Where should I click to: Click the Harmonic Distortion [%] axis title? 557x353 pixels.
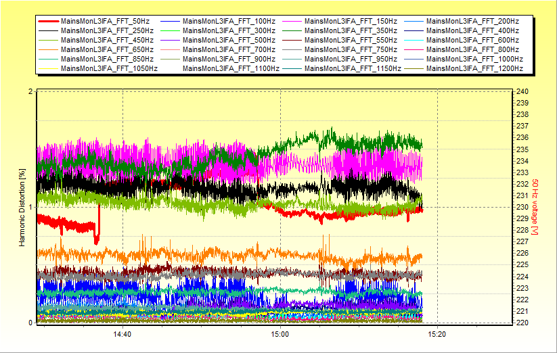pyautogui.click(x=22, y=208)
